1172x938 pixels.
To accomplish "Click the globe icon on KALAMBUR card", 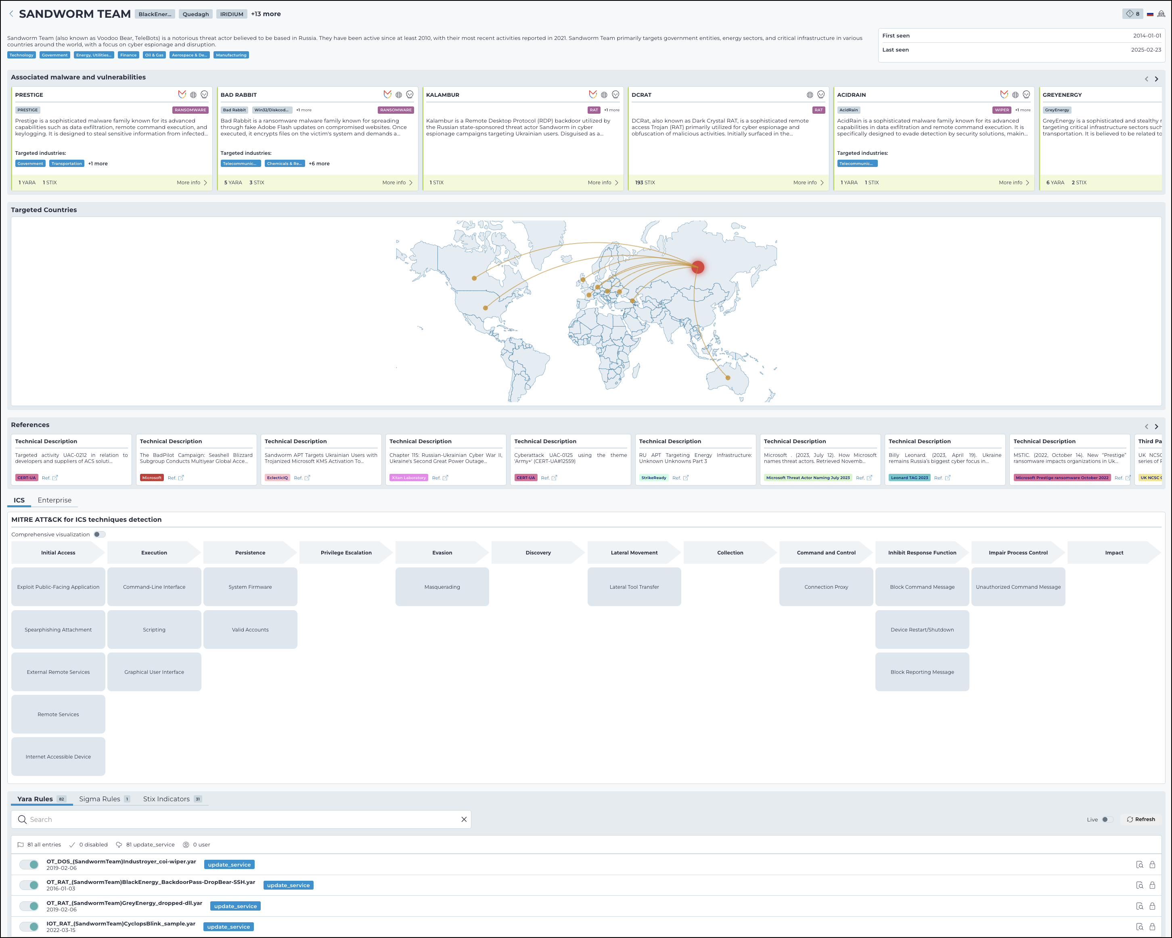I will click(x=604, y=94).
